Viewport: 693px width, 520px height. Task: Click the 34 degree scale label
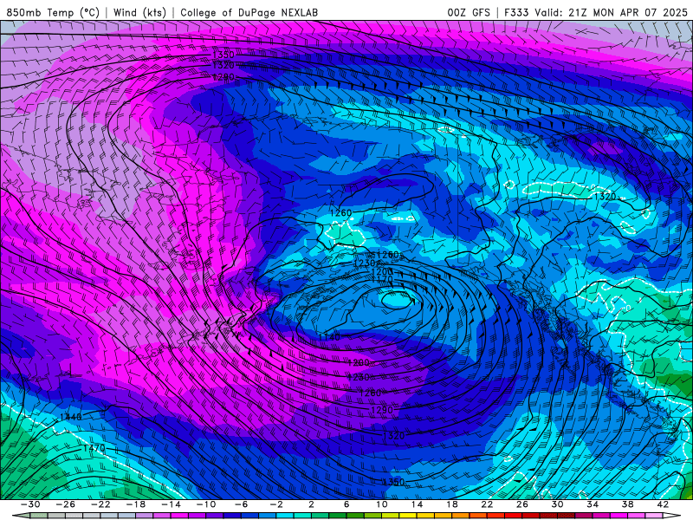pos(593,504)
